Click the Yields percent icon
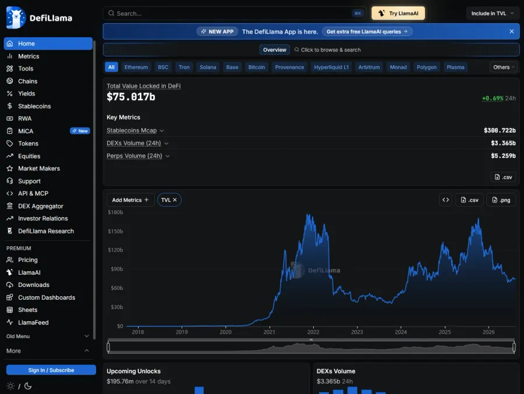524x394 pixels. click(x=10, y=94)
